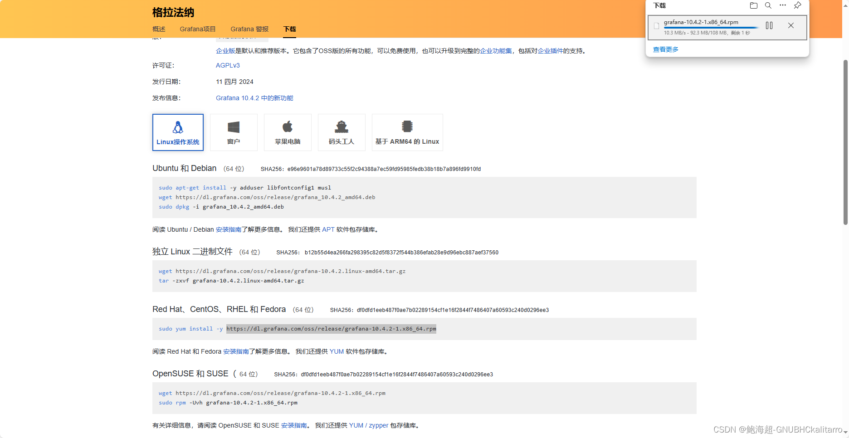Click the highlighted grafana rpm URL in yum command
The width and height of the screenshot is (849, 438).
coord(331,329)
